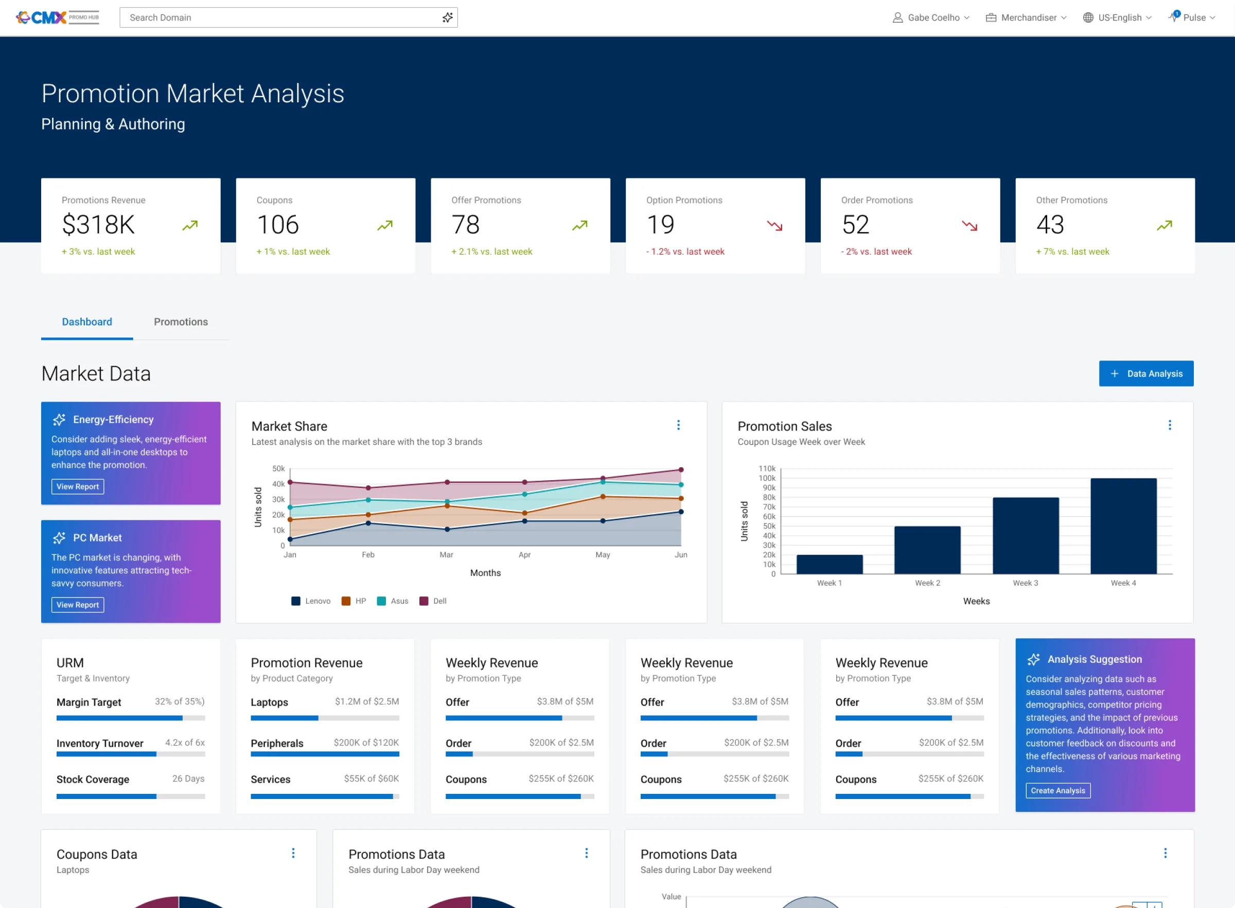Click the CMX Promo Hub logo
Screen dimensions: 1235x908
[57, 17]
